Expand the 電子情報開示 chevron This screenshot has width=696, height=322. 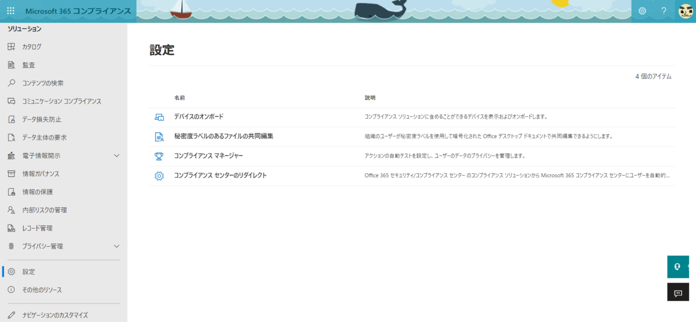click(117, 156)
